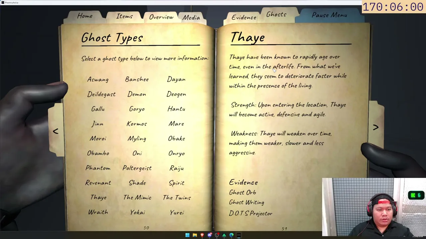This screenshot has height=239, width=426.
Task: Click the Ghost Types page heading
Action: coord(112,38)
